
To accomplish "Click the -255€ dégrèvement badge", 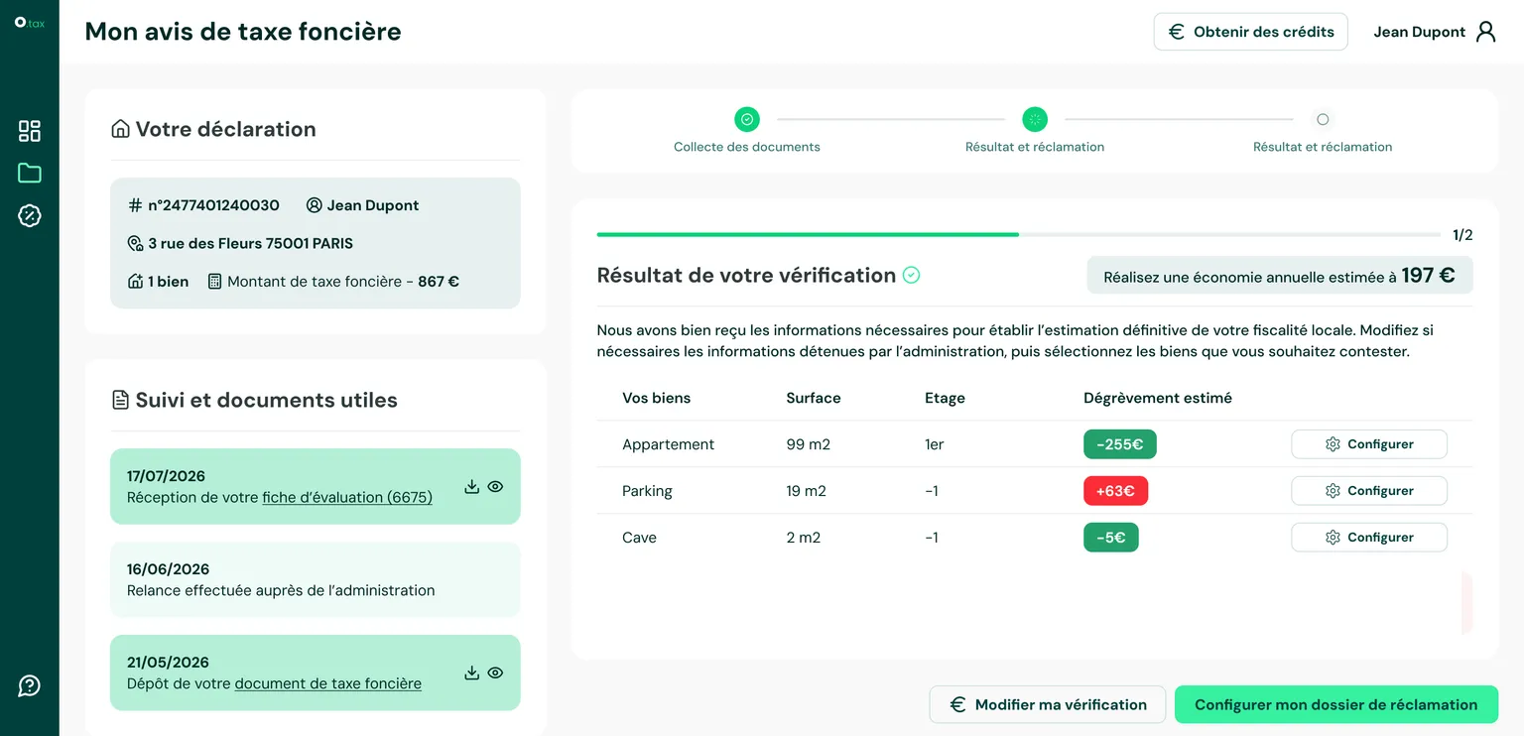I will (x=1120, y=444).
